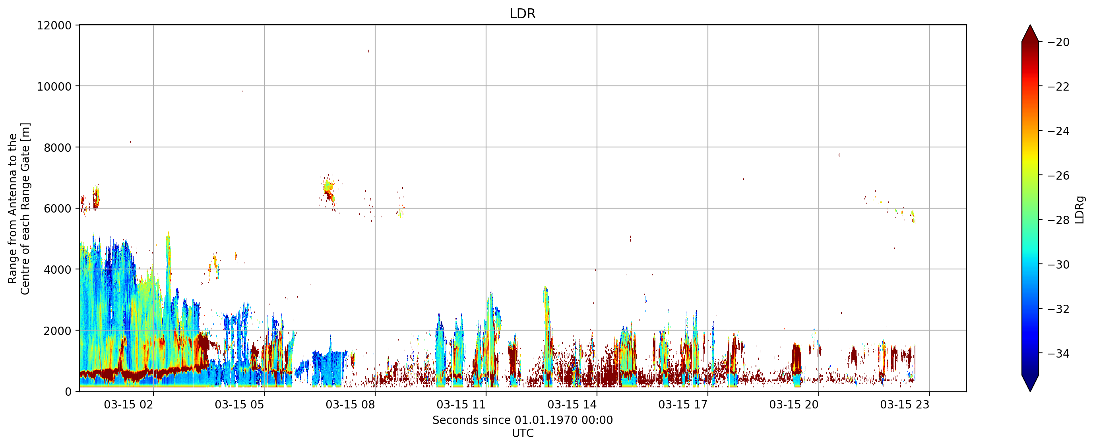The image size is (1093, 447).
Task: Click the dark blue bottom arrow of colorbar
Action: pyautogui.click(x=1030, y=383)
